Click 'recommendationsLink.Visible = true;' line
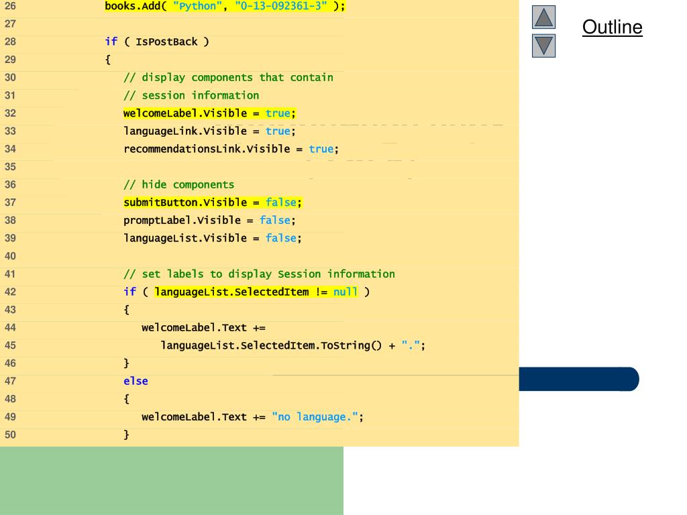The height and width of the screenshot is (515, 687). coord(231,149)
